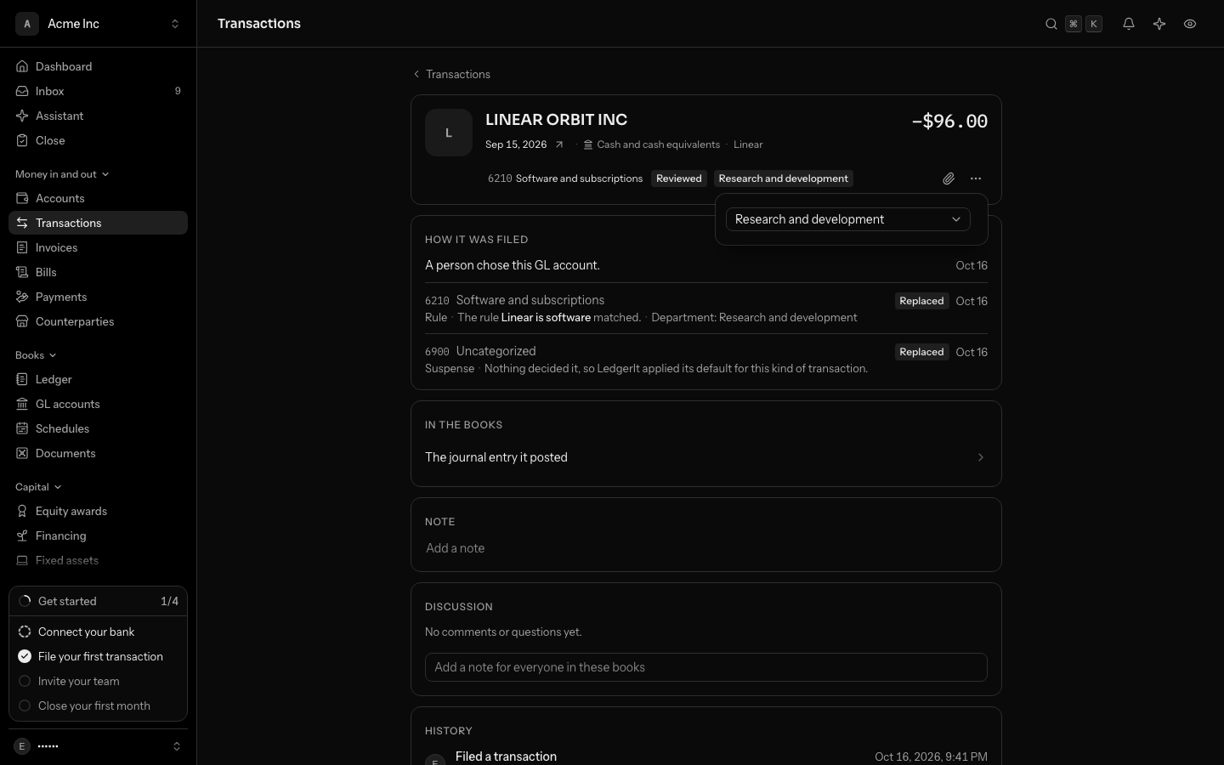Click the Acme Inc A logo icon

click(x=27, y=24)
